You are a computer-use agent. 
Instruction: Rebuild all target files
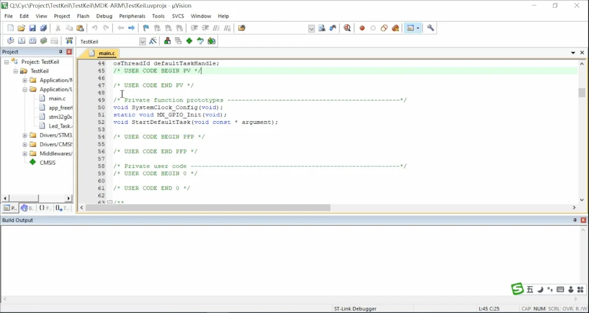coord(32,41)
